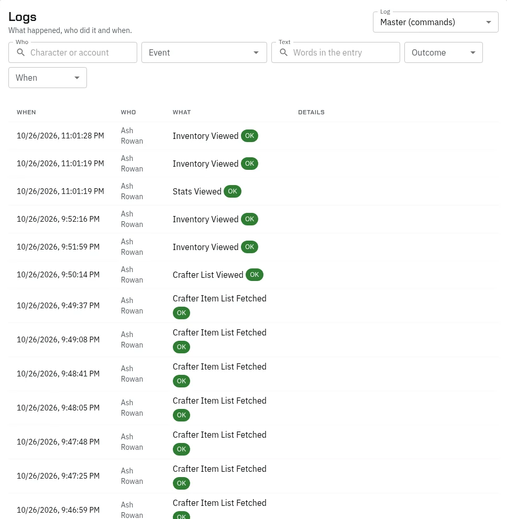Open the Log selector showing Master (commands)
This screenshot has height=519, width=507.
point(435,22)
